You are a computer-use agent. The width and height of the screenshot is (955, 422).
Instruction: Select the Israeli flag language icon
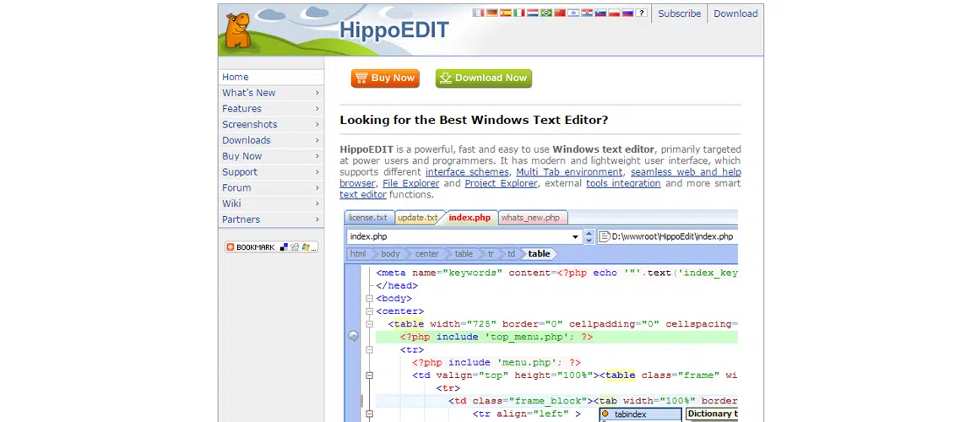573,13
